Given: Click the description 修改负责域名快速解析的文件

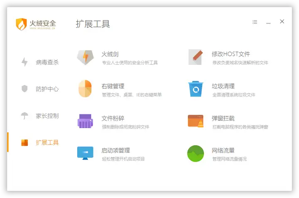Looking at the screenshot, I should 240,63.
